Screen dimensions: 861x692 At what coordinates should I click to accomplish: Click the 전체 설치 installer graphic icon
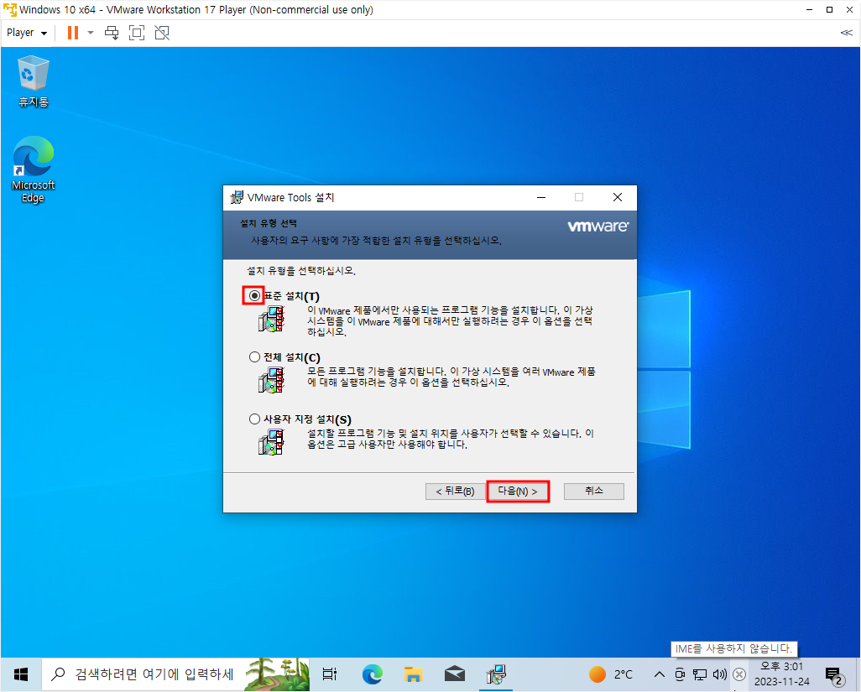271,380
